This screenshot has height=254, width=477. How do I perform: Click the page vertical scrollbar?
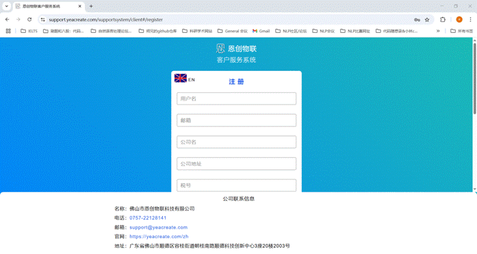point(474,79)
